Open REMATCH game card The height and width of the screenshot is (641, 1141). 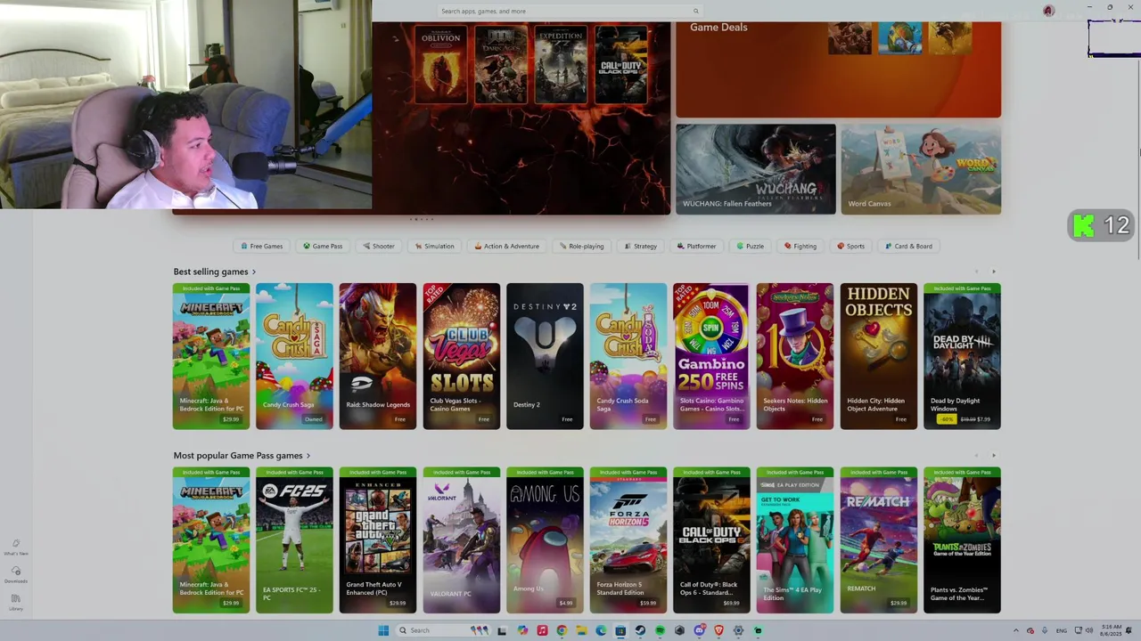[879, 540]
